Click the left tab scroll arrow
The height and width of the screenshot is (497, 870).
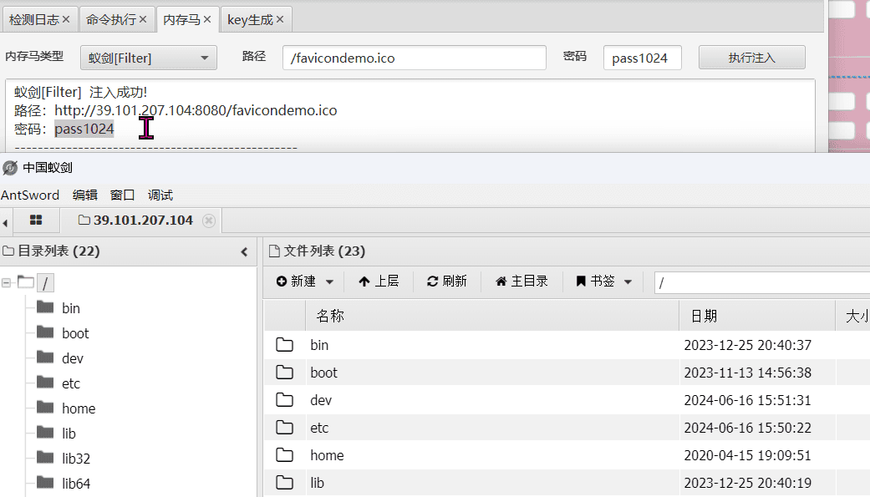click(6, 221)
